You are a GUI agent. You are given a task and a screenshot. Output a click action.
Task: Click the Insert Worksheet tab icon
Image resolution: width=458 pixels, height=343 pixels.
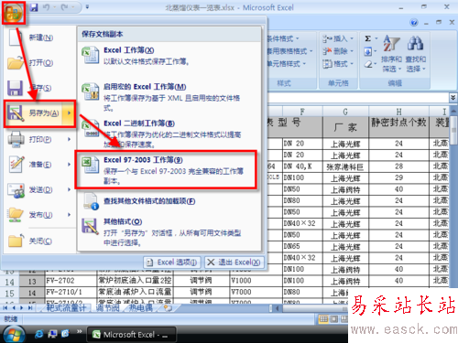[168, 308]
